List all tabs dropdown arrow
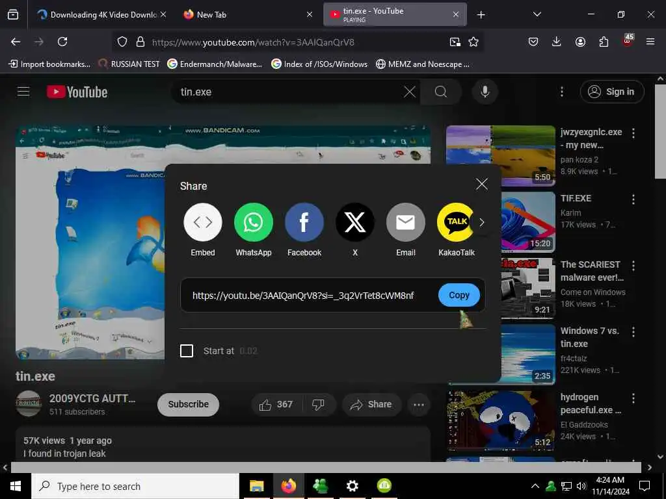The height and width of the screenshot is (499, 666). pos(537,14)
